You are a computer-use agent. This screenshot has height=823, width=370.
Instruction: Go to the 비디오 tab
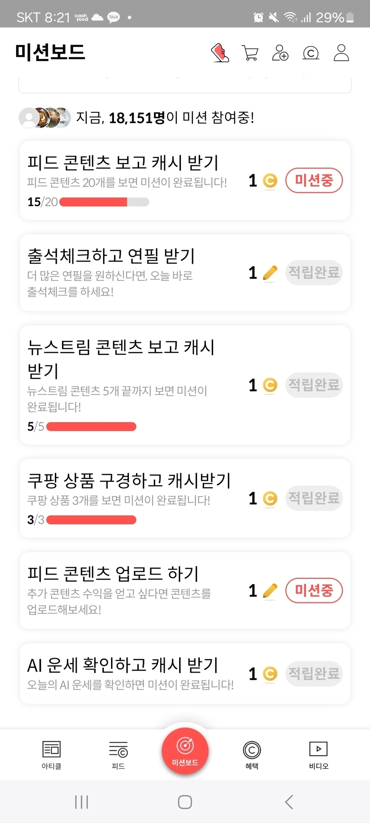click(319, 755)
